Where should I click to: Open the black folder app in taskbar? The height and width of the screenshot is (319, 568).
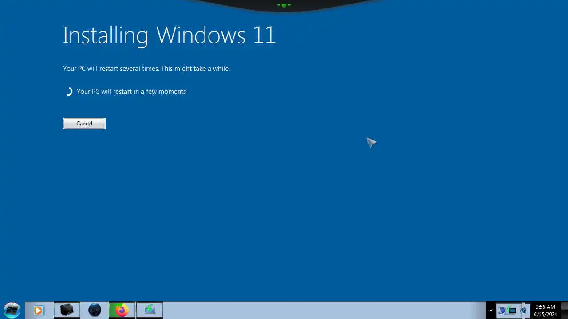[67, 310]
